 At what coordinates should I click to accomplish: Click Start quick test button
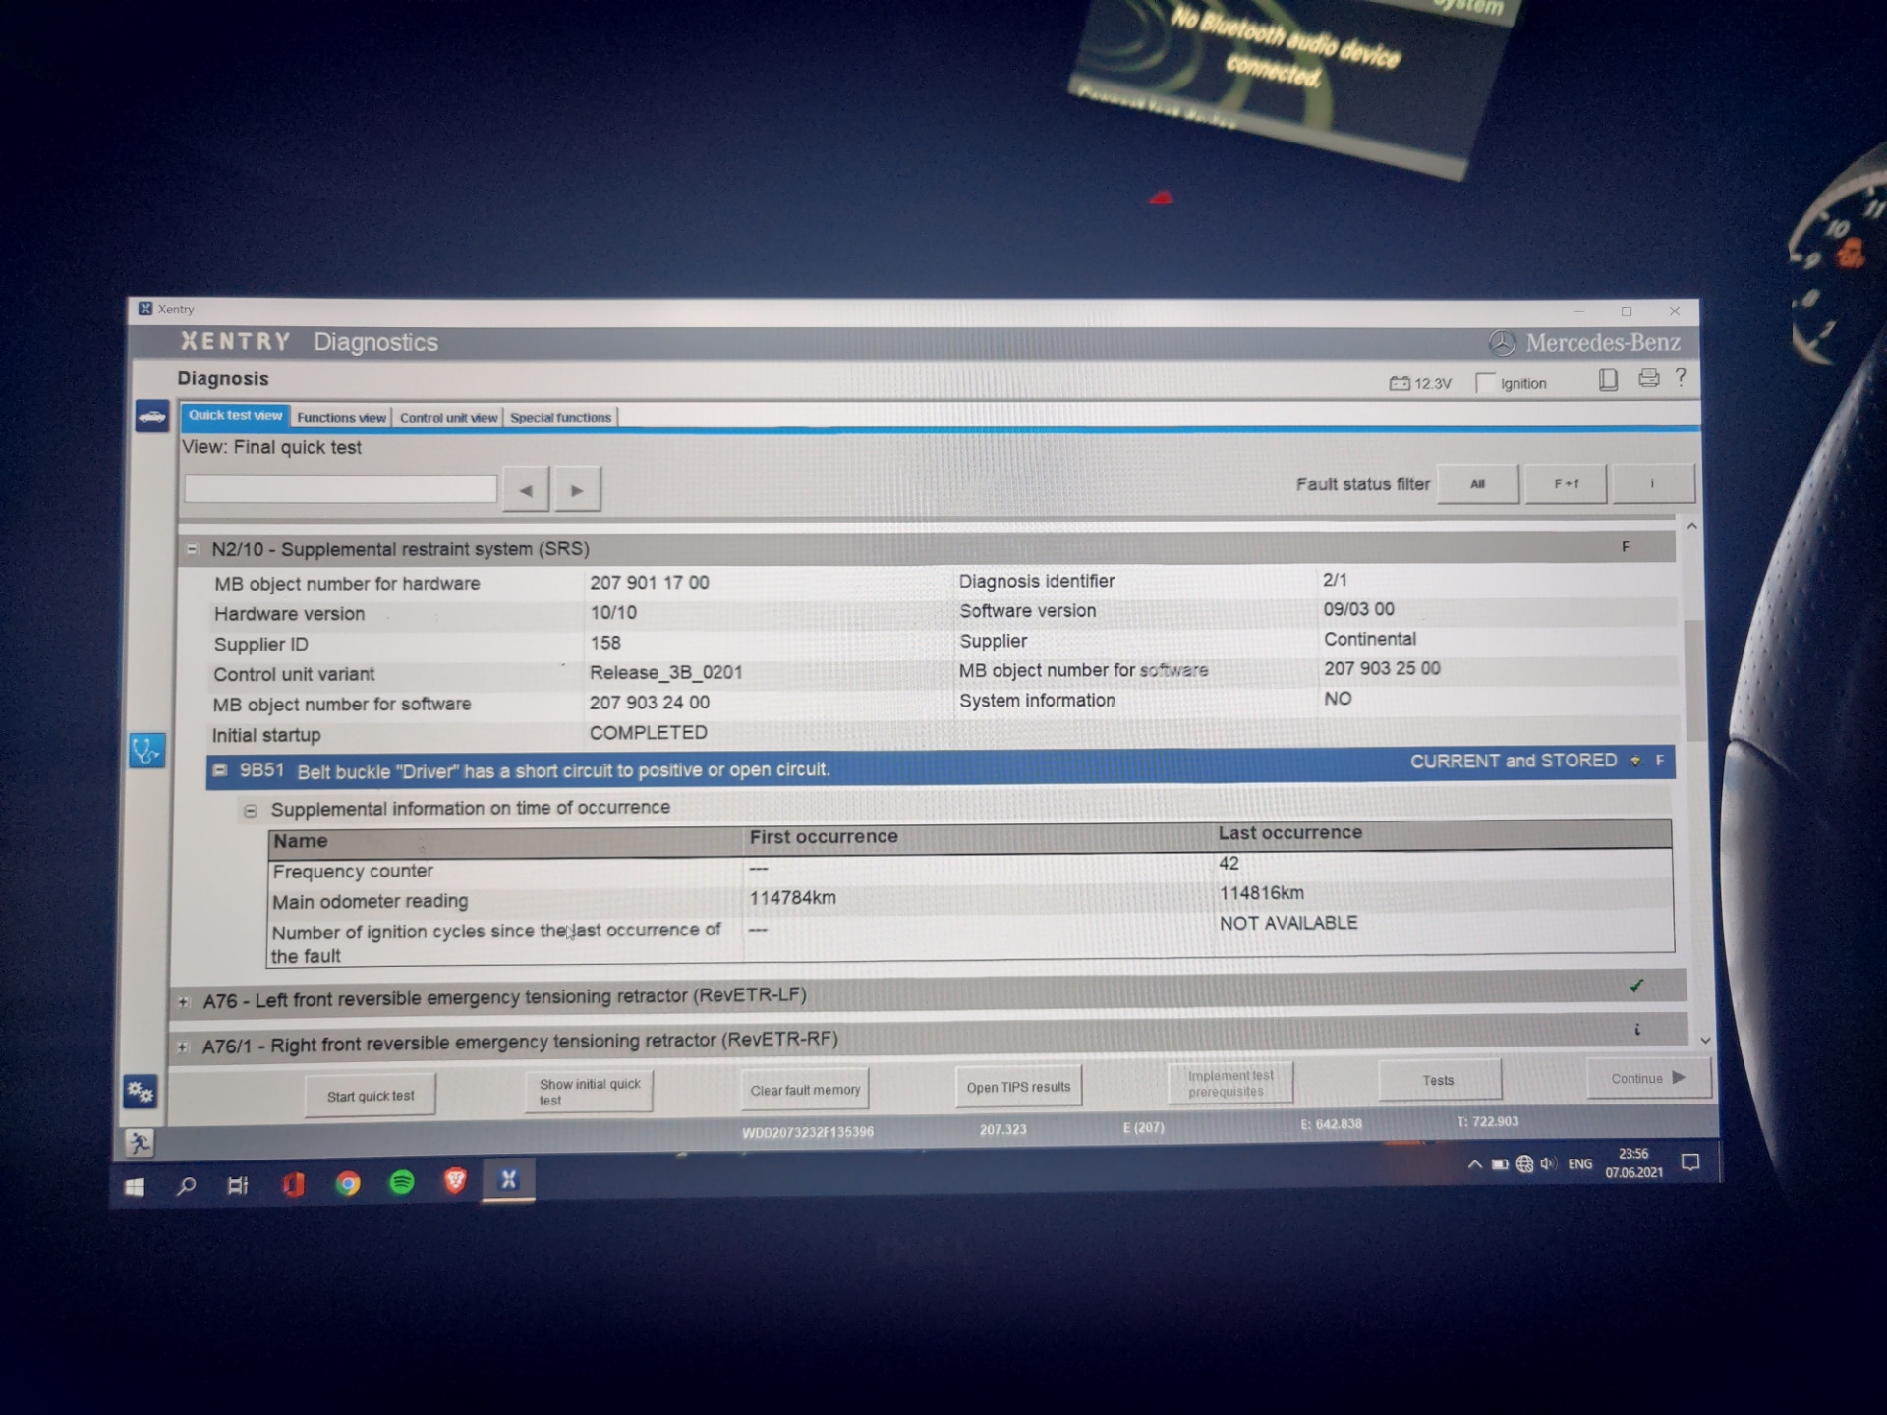click(x=371, y=1096)
